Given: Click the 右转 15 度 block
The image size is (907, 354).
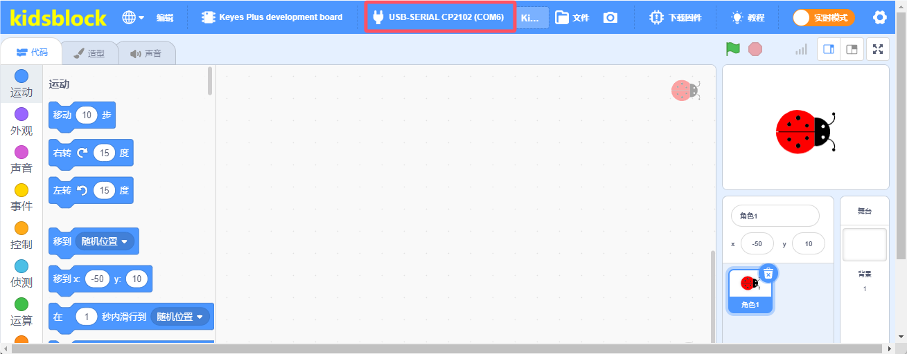Looking at the screenshot, I should [x=91, y=153].
